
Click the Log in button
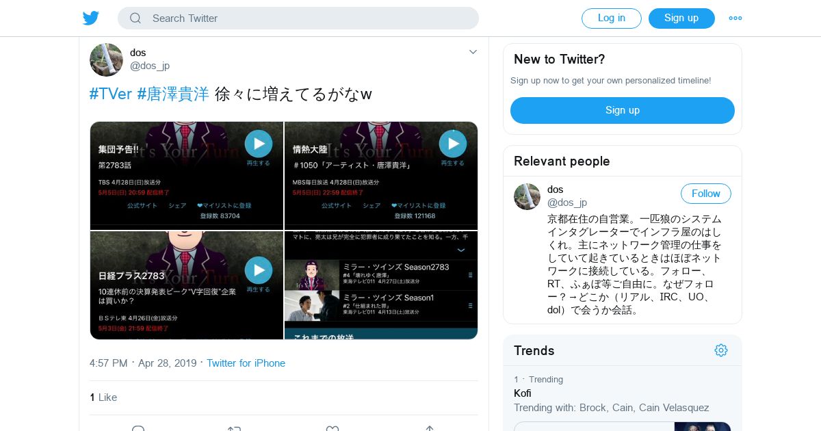click(612, 18)
